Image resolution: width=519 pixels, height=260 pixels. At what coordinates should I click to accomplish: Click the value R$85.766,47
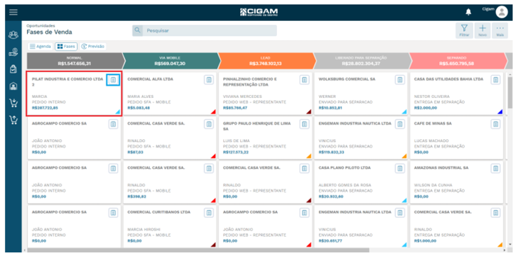(x=235, y=108)
